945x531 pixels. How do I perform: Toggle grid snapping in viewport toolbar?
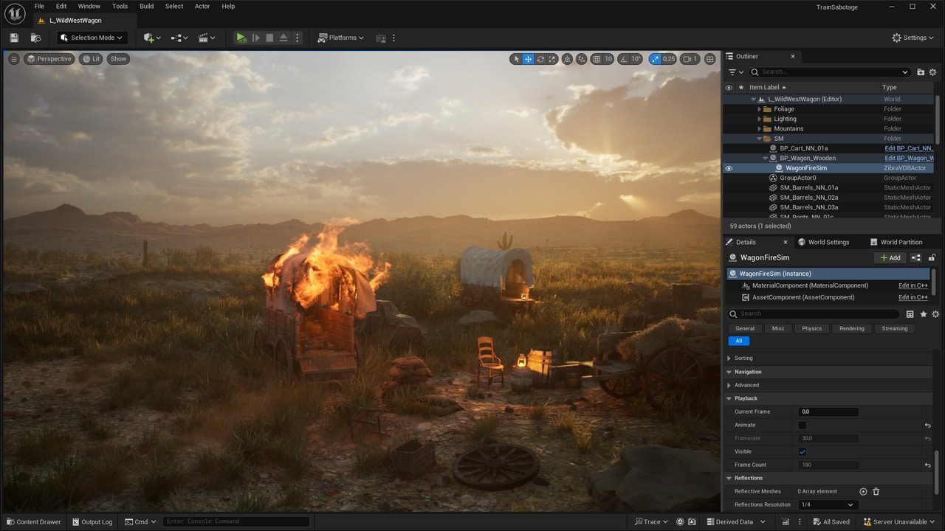597,59
